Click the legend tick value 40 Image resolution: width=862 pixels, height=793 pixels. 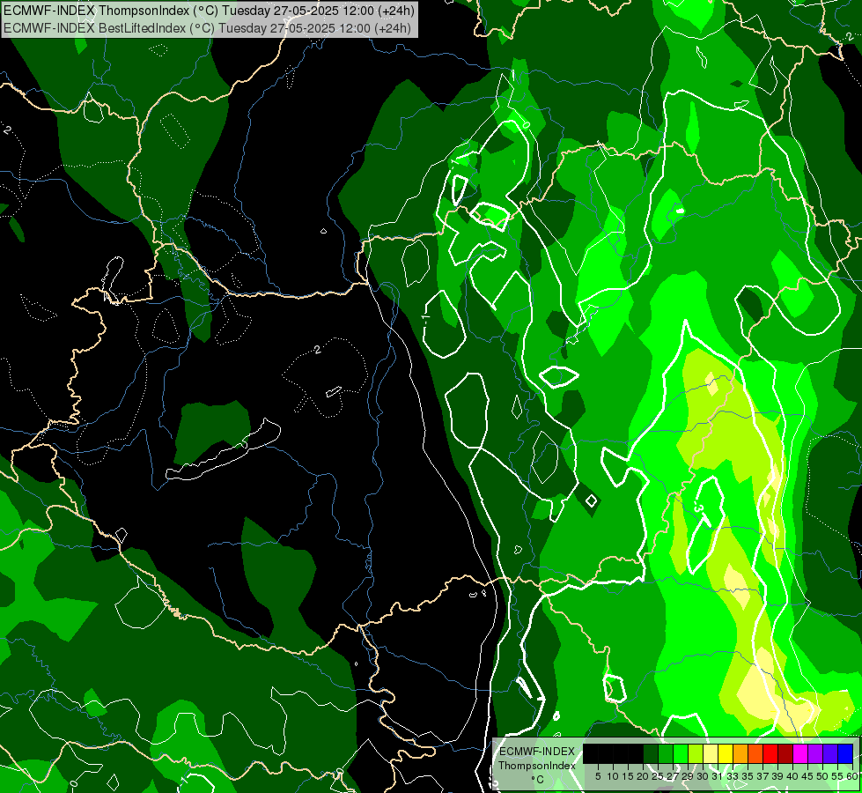pyautogui.click(x=792, y=776)
